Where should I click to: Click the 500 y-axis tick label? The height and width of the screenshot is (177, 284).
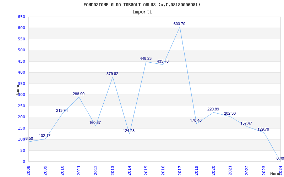click(21, 50)
